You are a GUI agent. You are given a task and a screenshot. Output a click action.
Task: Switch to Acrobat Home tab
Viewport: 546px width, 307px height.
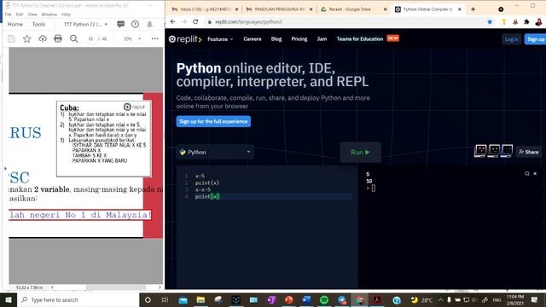tap(15, 24)
